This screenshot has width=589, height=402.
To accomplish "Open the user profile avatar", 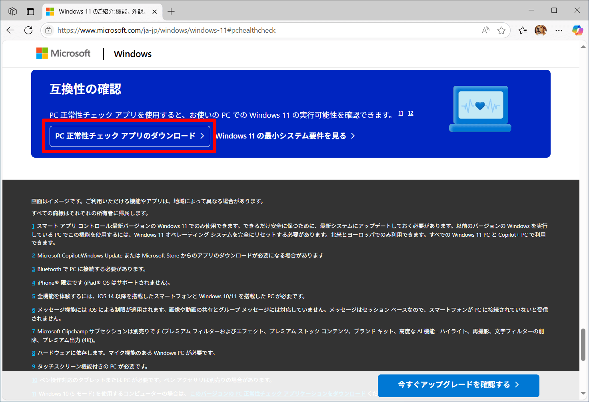I will point(541,30).
